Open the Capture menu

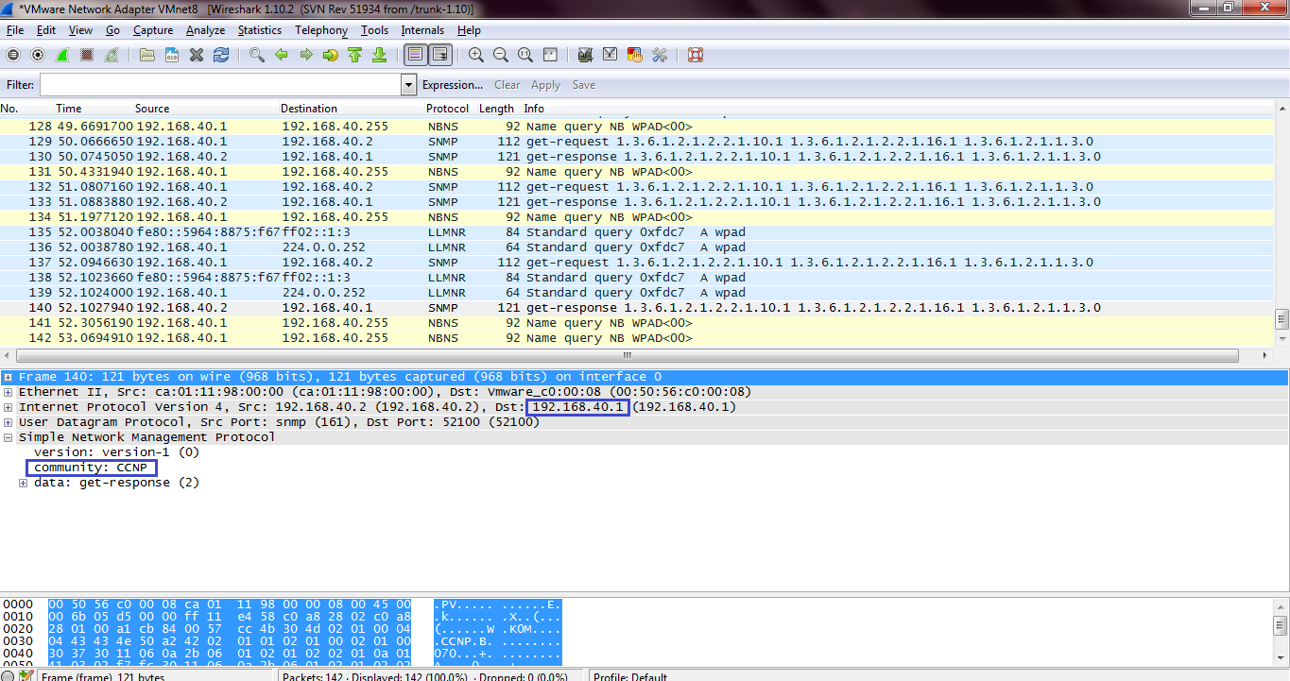153,30
